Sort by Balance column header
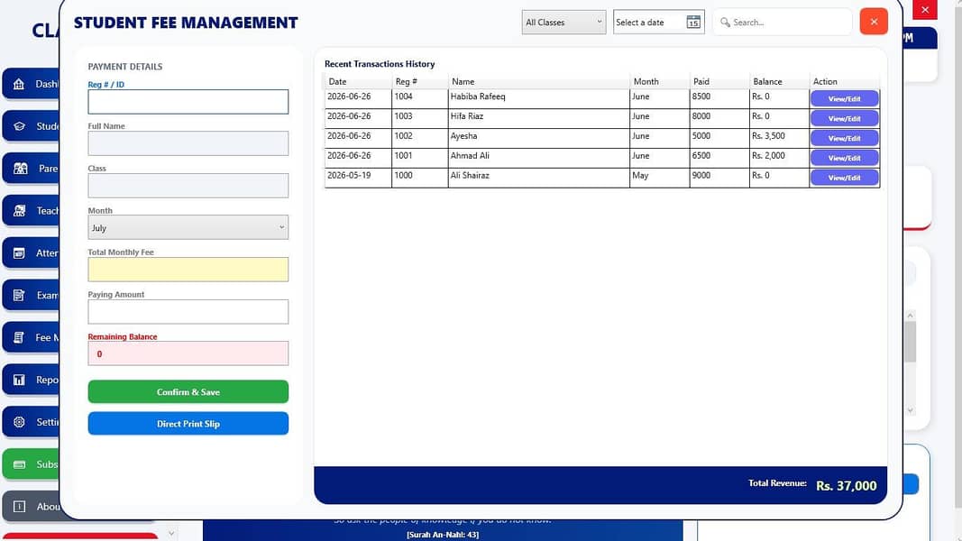Viewport: 962px width, 541px height. 779,81
